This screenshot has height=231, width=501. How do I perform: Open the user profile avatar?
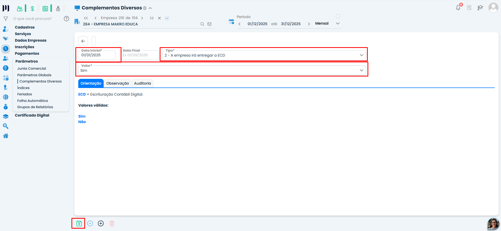(x=493, y=8)
